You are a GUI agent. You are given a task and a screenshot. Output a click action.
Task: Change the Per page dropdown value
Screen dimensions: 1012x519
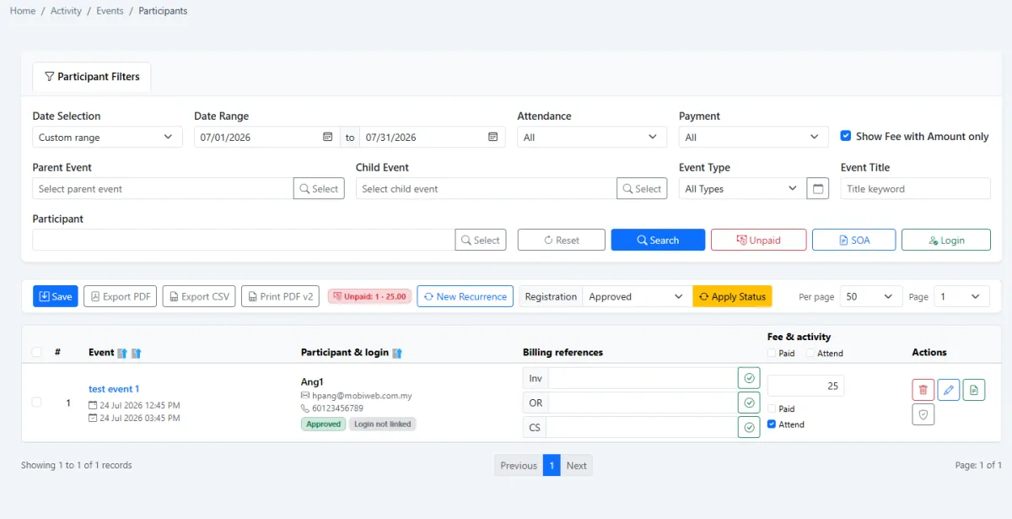(x=871, y=296)
